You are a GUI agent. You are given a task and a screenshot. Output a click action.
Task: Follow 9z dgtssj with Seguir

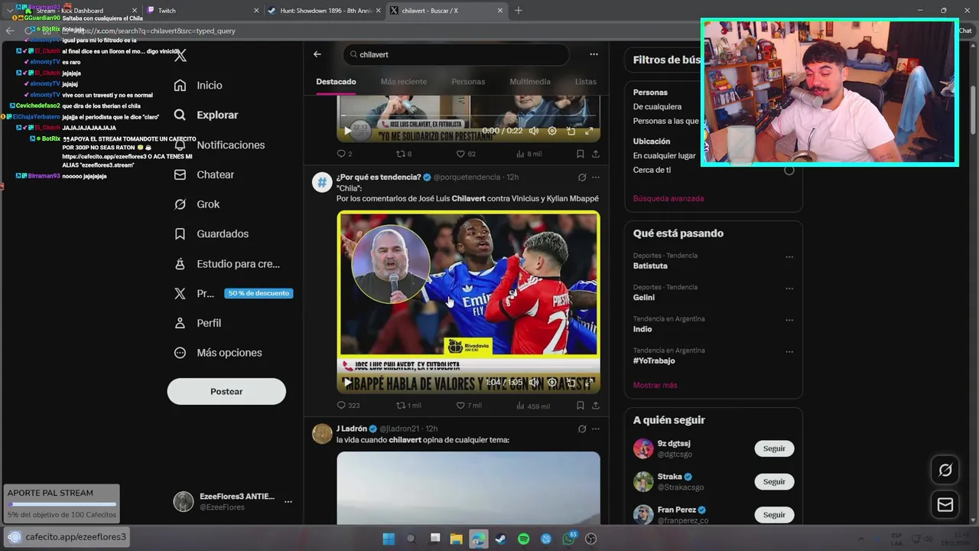pyautogui.click(x=774, y=448)
